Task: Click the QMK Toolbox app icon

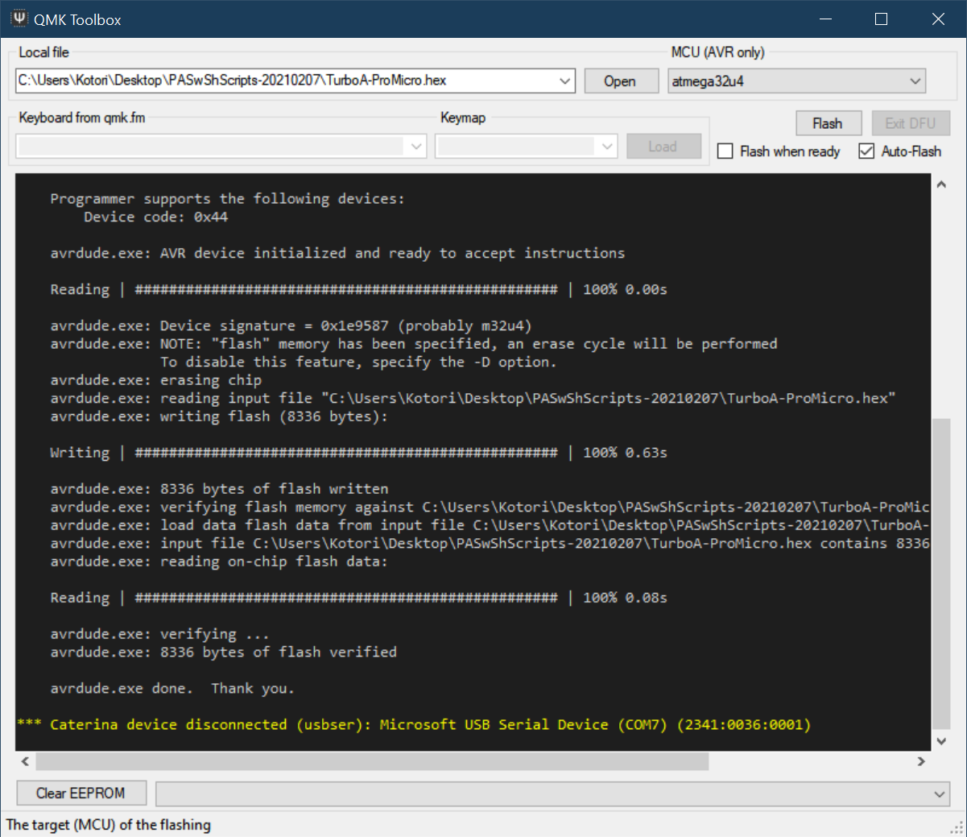Action: [x=19, y=19]
